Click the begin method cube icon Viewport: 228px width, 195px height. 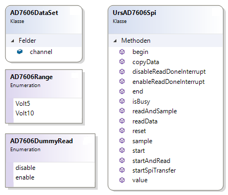pyautogui.click(x=122, y=52)
